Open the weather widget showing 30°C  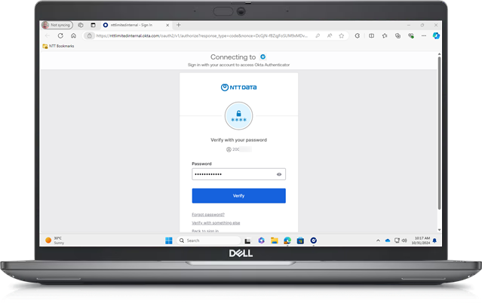(56, 240)
